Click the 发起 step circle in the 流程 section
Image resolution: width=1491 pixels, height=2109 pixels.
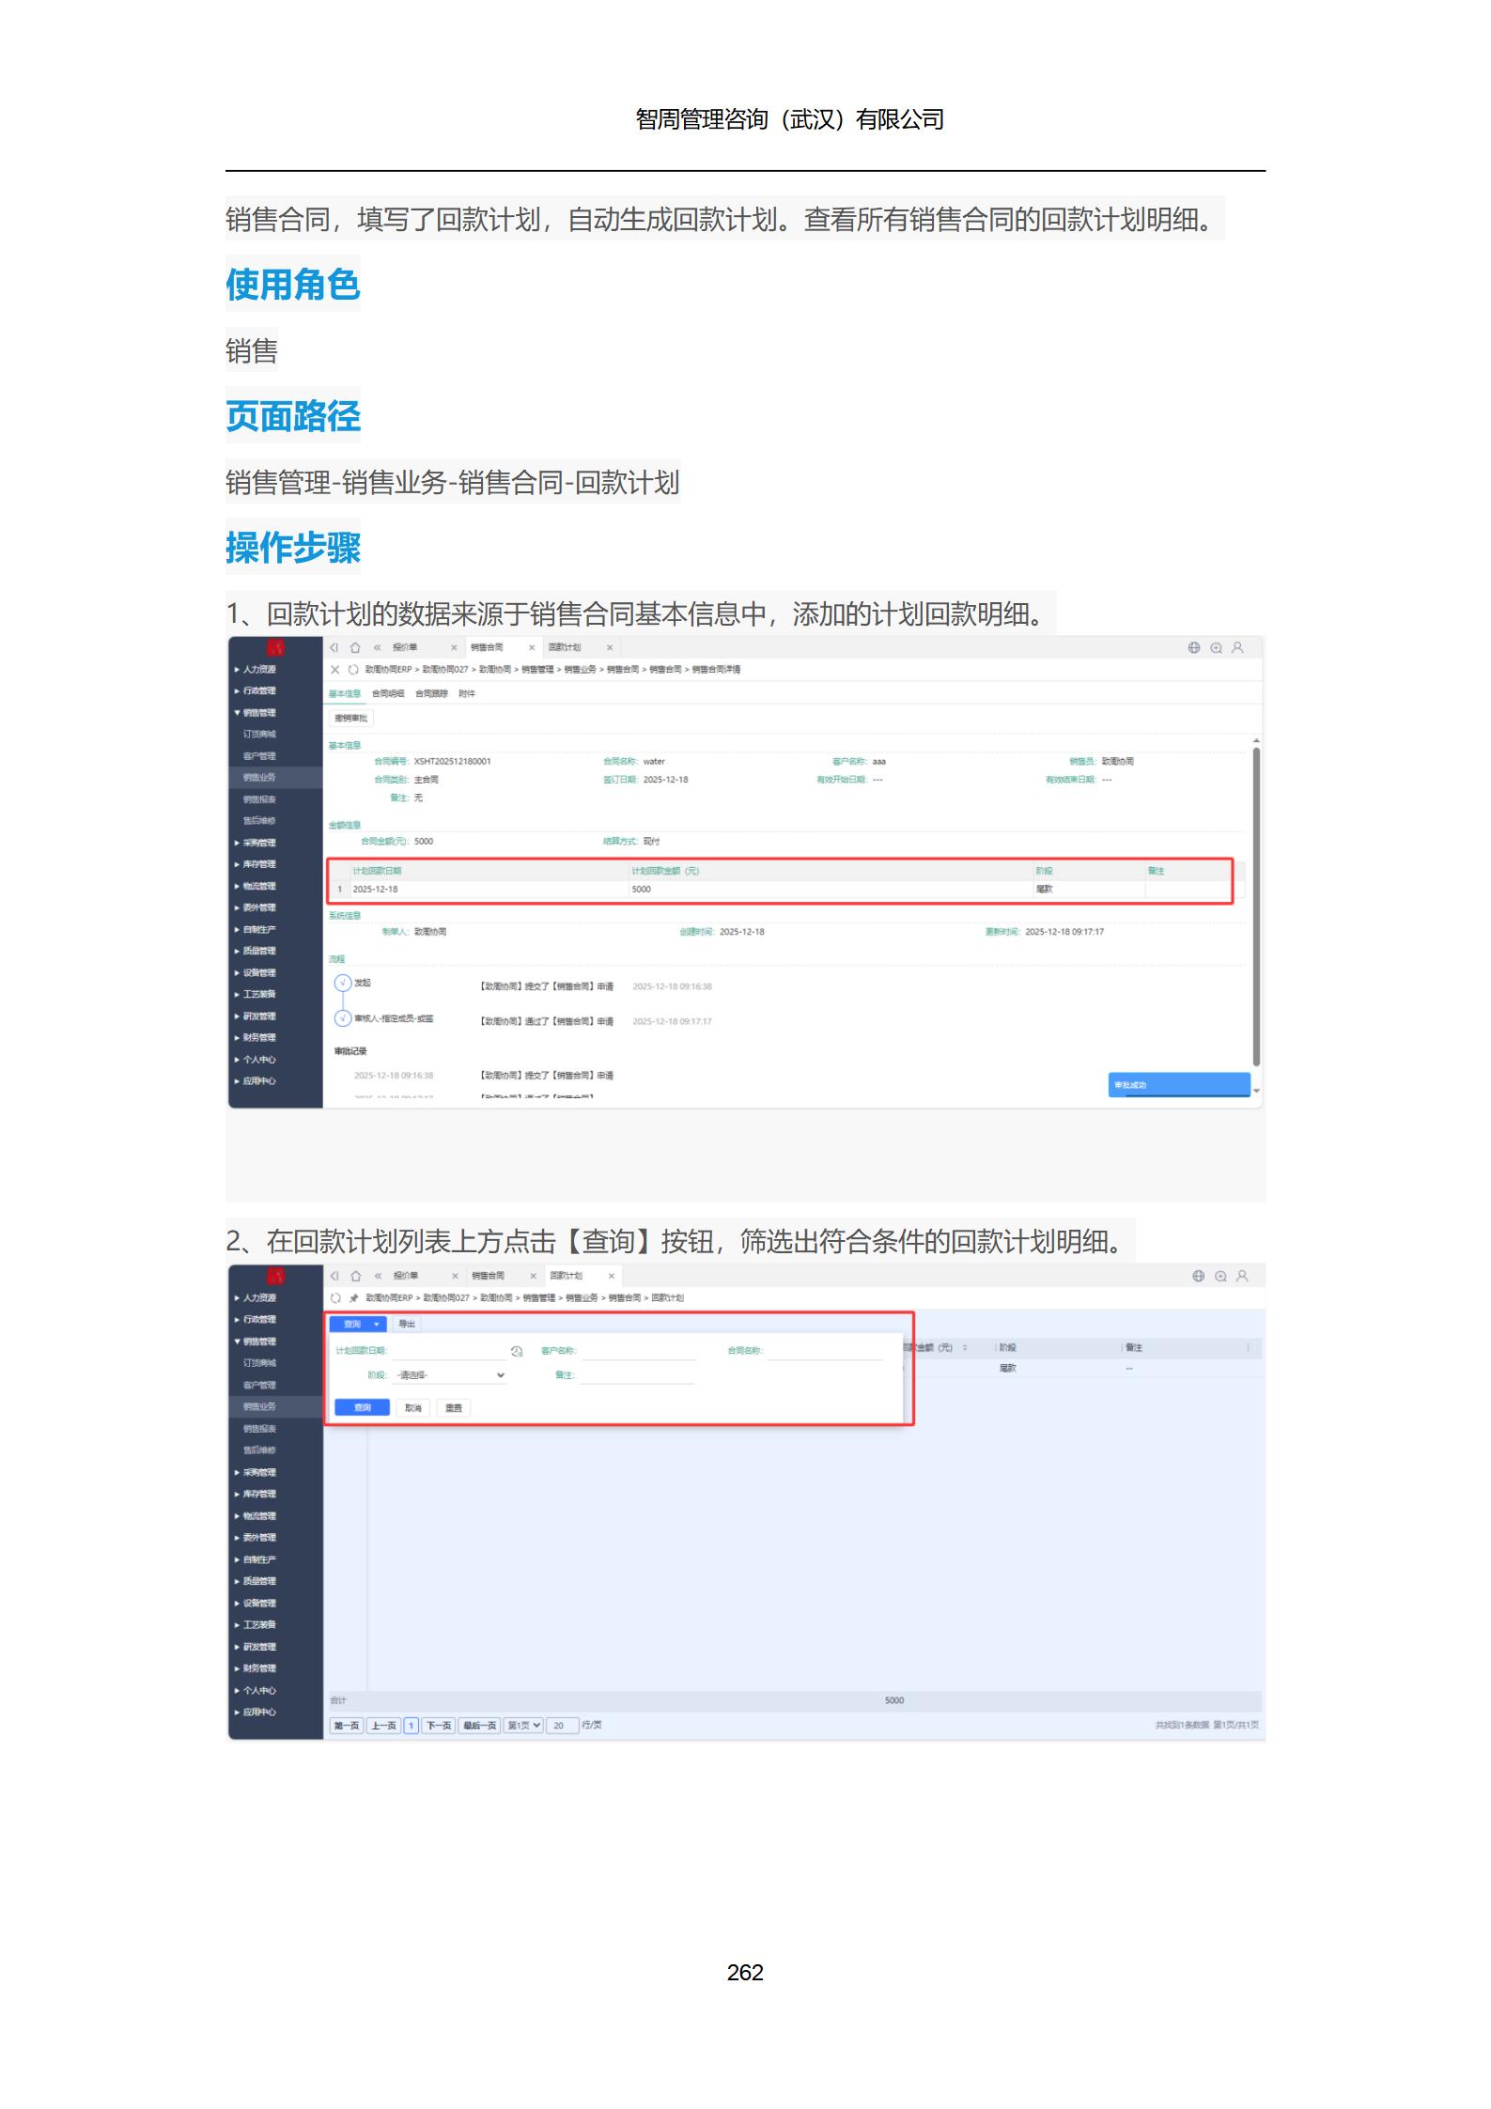[x=343, y=983]
